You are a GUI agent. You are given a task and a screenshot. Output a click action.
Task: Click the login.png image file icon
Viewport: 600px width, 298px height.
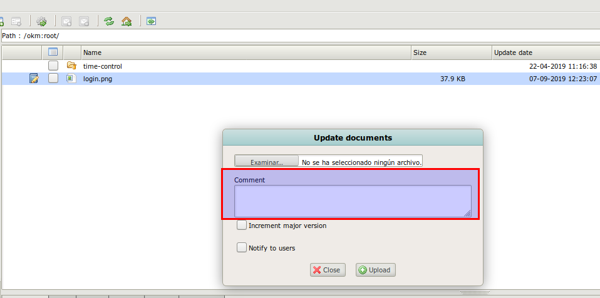tap(71, 79)
